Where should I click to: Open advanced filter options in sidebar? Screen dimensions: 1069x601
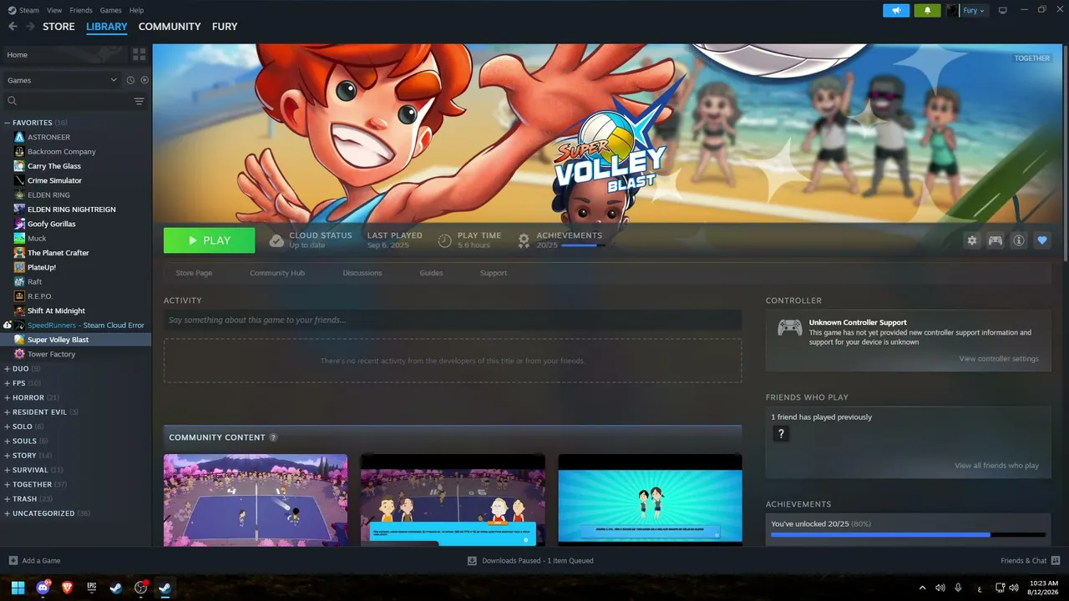[139, 101]
